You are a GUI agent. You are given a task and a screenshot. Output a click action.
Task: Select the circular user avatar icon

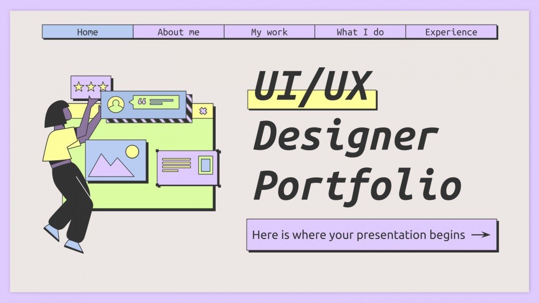(x=115, y=104)
